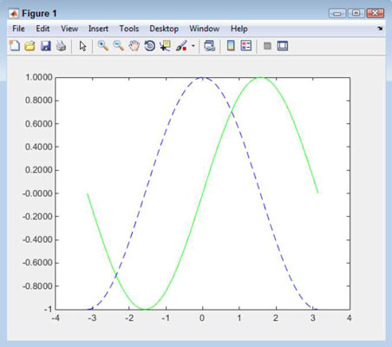Click the y-axis label -0.0000
Viewport: 392px width, 347px height.
click(x=37, y=193)
